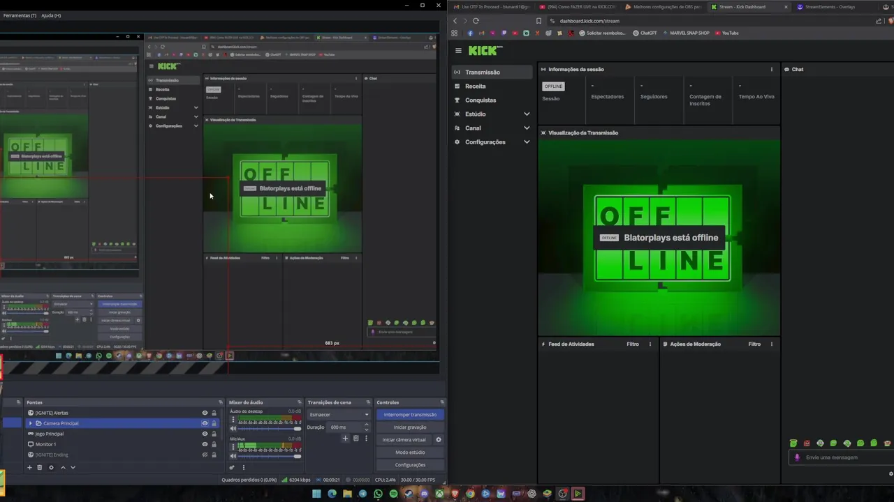Screen dimensions: 894x502
Task: Open Spotify from the taskbar
Action: 393,494
